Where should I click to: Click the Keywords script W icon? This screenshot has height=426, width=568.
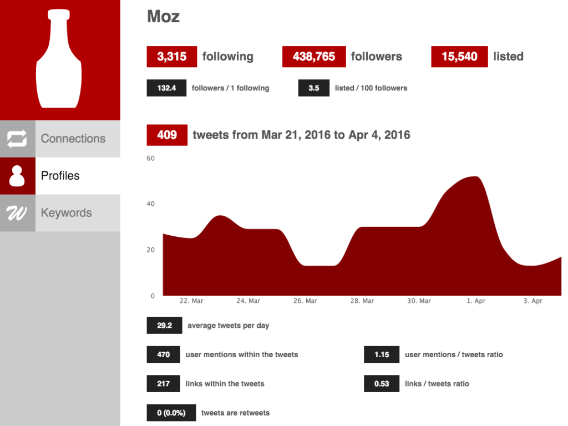[17, 213]
